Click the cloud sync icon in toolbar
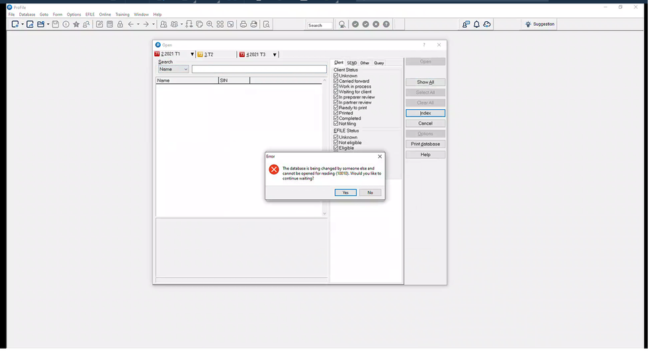This screenshot has height=356, width=661. coord(487,24)
